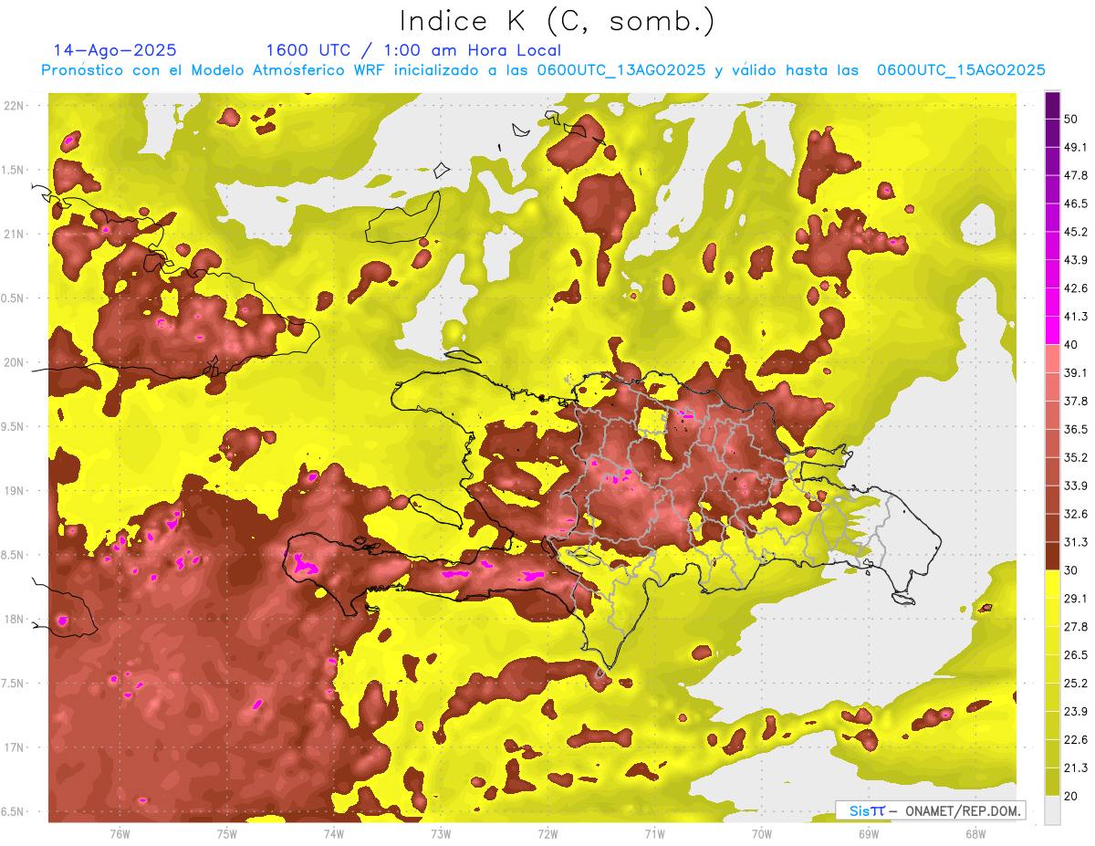This screenshot has width=1095, height=846.
Task: Click the "22.6" color scale value
Action: (x=1075, y=739)
